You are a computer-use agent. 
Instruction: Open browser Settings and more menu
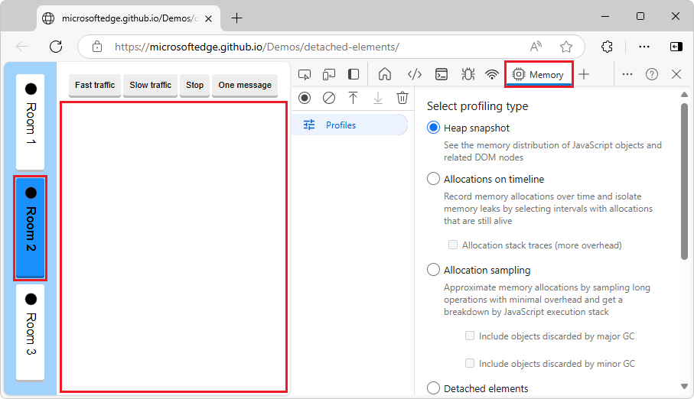[x=644, y=47]
